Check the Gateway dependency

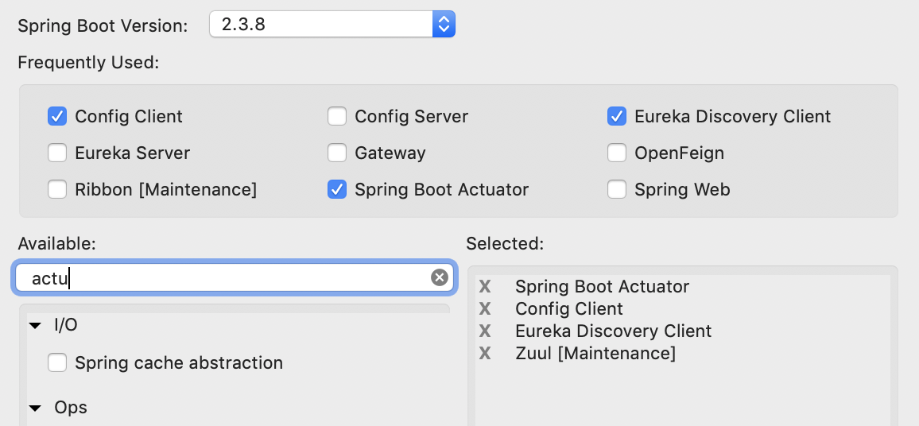(x=337, y=153)
